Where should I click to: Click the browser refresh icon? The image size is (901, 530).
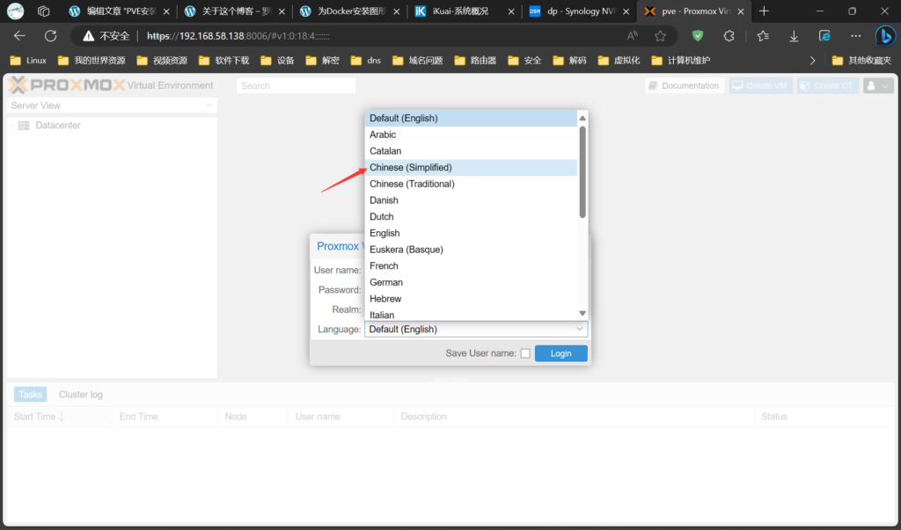[50, 36]
